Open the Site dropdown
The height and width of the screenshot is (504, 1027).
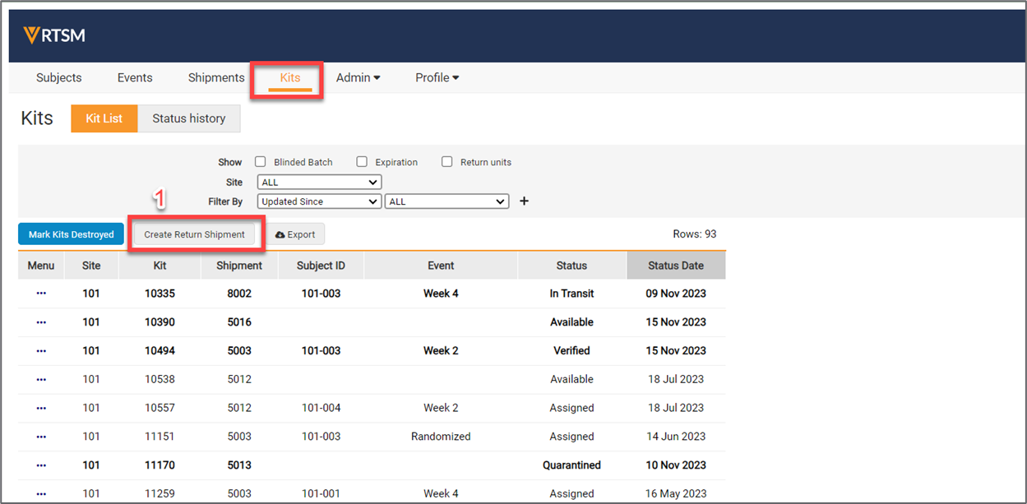pos(319,183)
